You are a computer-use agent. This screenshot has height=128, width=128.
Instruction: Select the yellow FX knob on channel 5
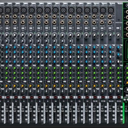15,85
